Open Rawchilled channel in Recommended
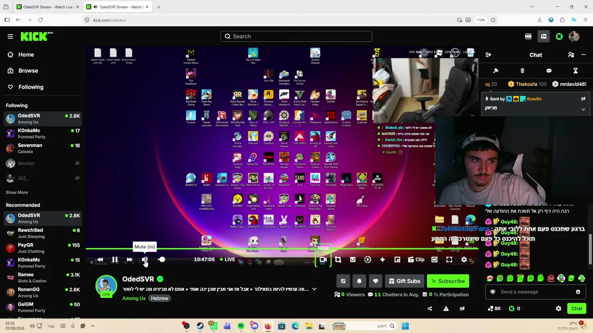Screen dimensions: 593x333 (43, 233)
